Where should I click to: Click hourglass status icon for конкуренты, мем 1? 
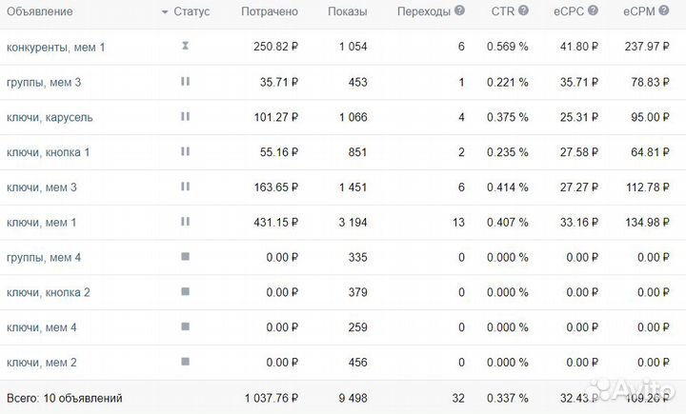tap(185, 46)
